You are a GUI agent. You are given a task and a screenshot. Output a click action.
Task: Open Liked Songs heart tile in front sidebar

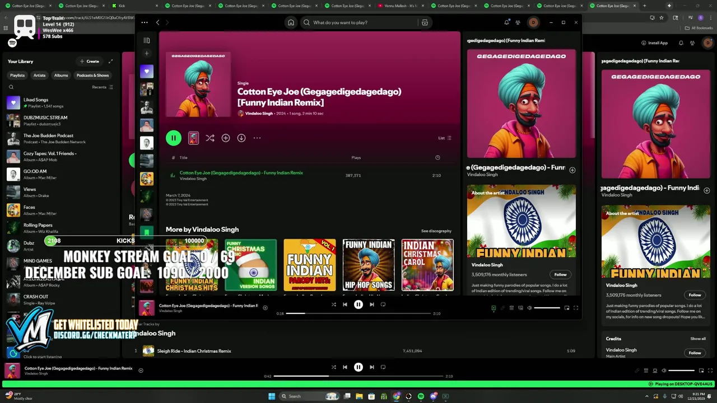[147, 71]
